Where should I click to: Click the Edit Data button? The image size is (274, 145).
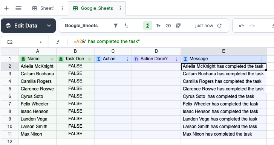[21, 26]
